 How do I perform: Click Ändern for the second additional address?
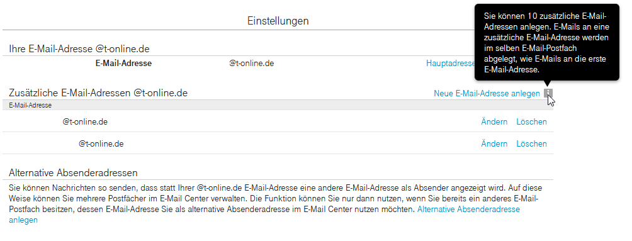pyautogui.click(x=494, y=144)
